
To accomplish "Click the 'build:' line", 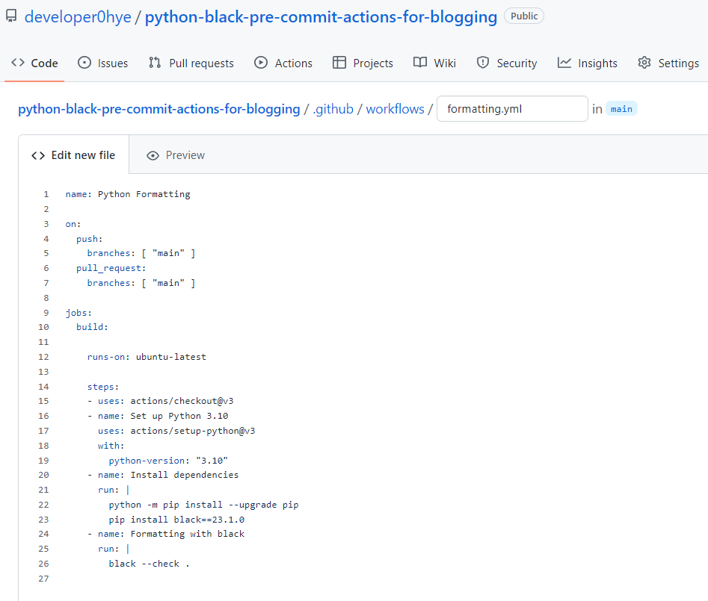I will tap(92, 327).
